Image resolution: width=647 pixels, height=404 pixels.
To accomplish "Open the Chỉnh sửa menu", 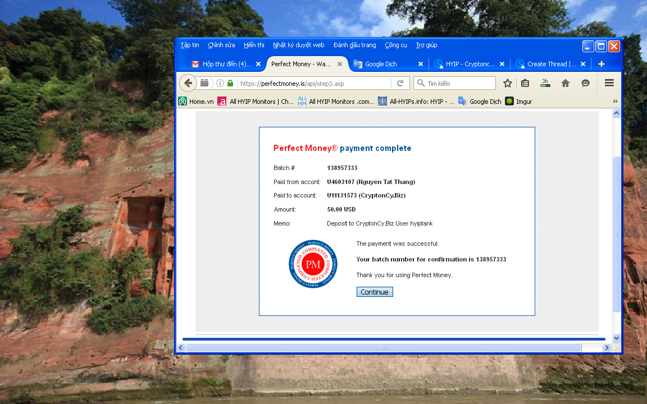I will point(221,45).
